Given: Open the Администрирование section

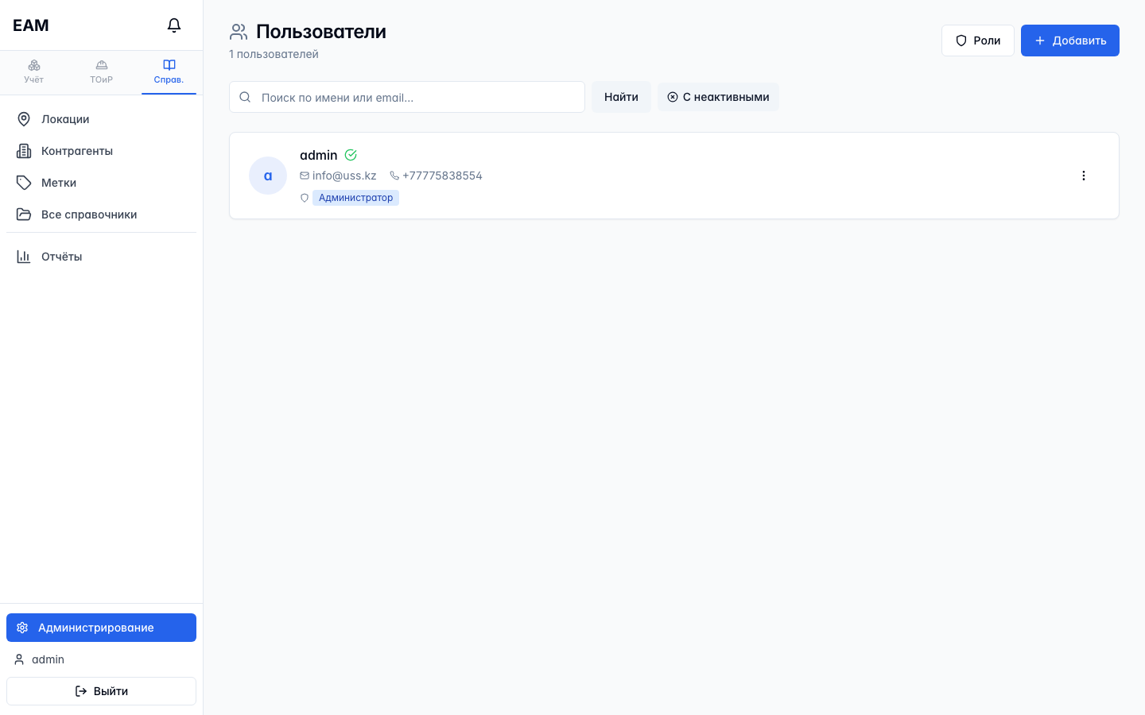Looking at the screenshot, I should (x=101, y=628).
